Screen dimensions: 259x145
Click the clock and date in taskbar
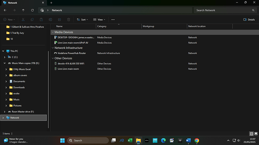[x=249, y=141]
